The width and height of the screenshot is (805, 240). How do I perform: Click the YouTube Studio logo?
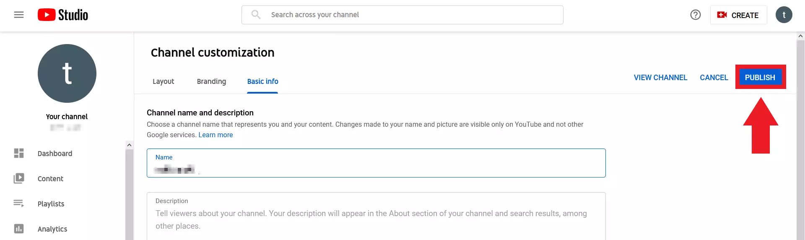click(63, 15)
